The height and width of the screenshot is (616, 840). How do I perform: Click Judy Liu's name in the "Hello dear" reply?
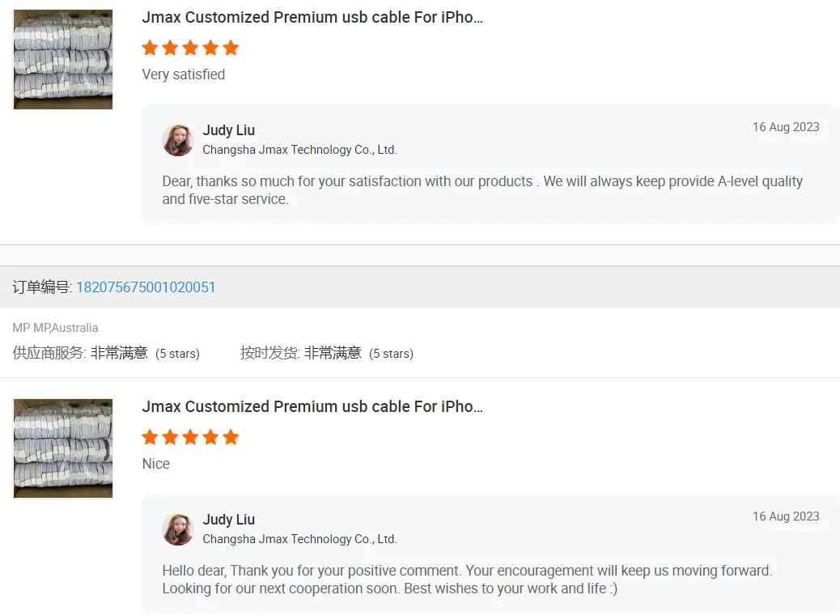(x=228, y=520)
